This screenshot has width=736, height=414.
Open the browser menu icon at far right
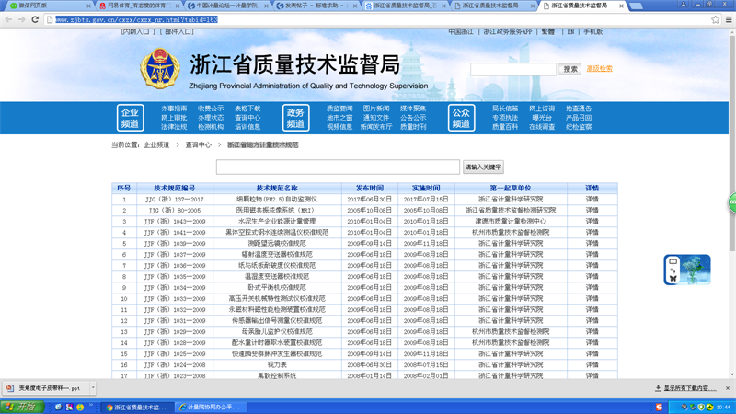coord(728,18)
